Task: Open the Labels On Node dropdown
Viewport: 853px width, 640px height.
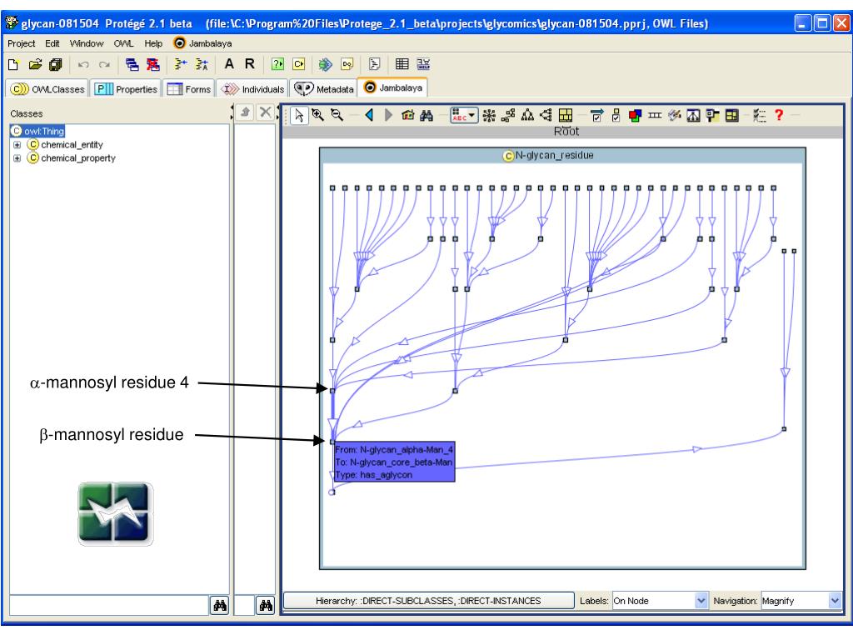Action: [x=660, y=601]
